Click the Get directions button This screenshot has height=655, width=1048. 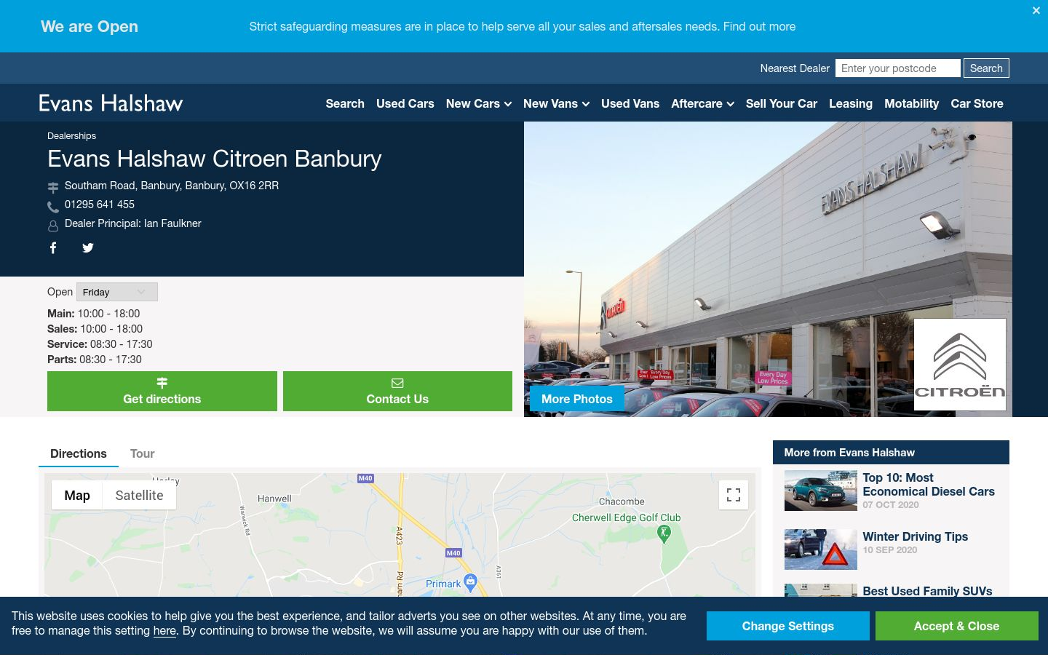[x=162, y=391]
